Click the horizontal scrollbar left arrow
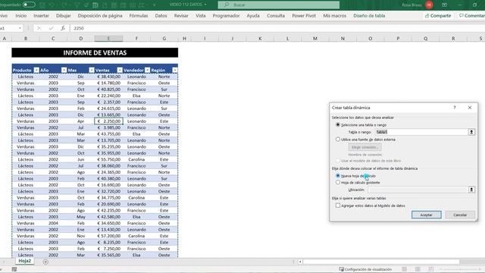Image resolution: width=485 pixels, height=273 pixels. pos(300,262)
